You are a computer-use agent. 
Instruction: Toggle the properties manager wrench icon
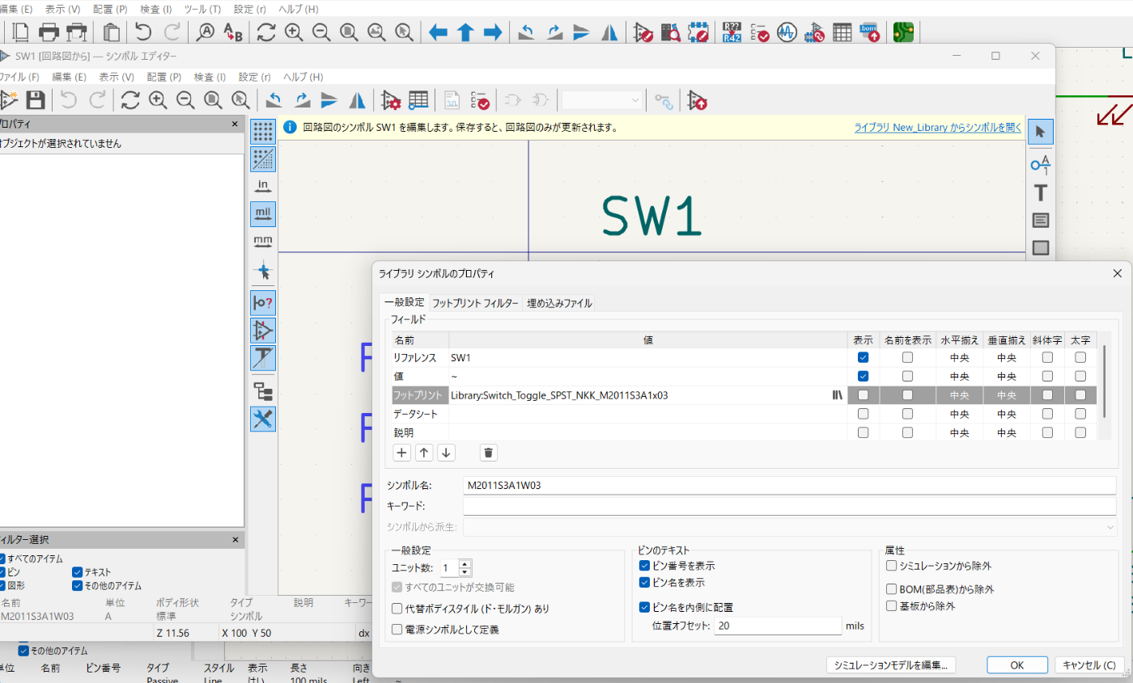pos(263,419)
